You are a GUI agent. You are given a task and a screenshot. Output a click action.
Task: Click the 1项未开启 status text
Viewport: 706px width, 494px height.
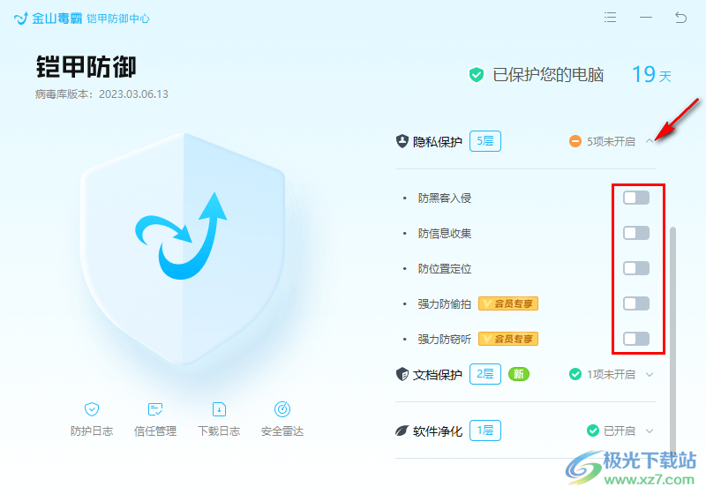611,374
